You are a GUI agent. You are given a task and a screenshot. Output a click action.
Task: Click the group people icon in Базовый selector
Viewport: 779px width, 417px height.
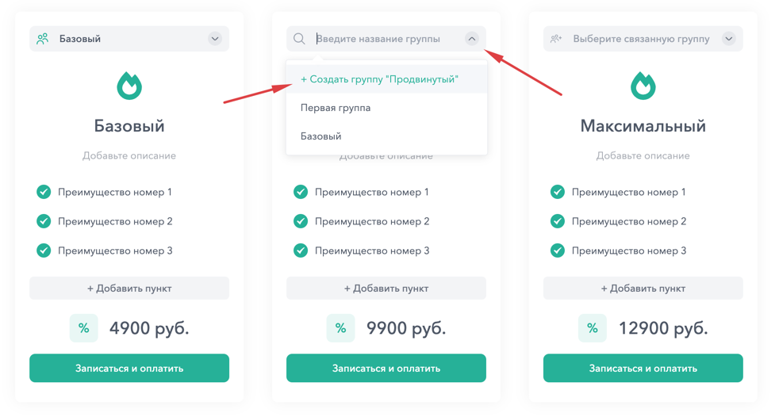click(43, 39)
